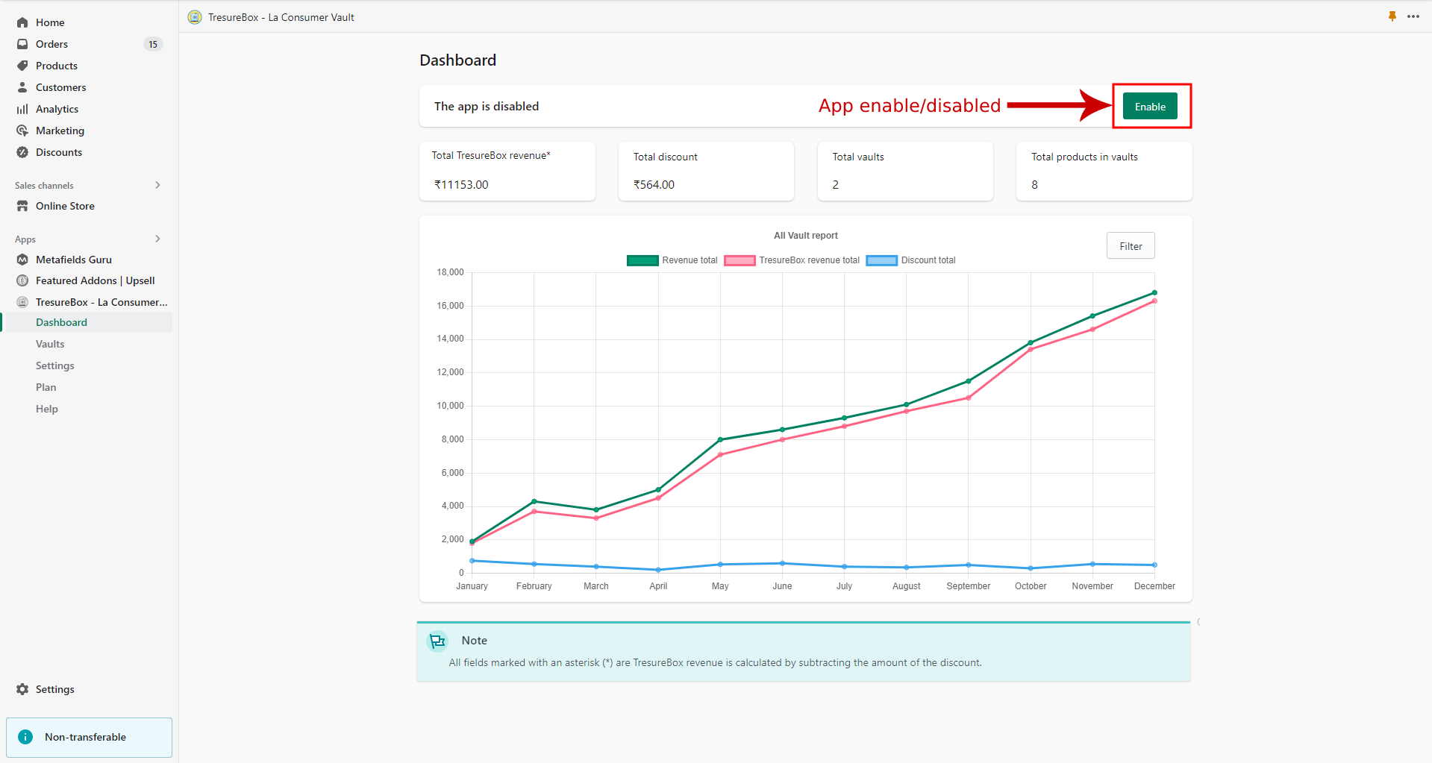Open the three-dots more actions menu
The height and width of the screenshot is (763, 1432).
[1413, 16]
